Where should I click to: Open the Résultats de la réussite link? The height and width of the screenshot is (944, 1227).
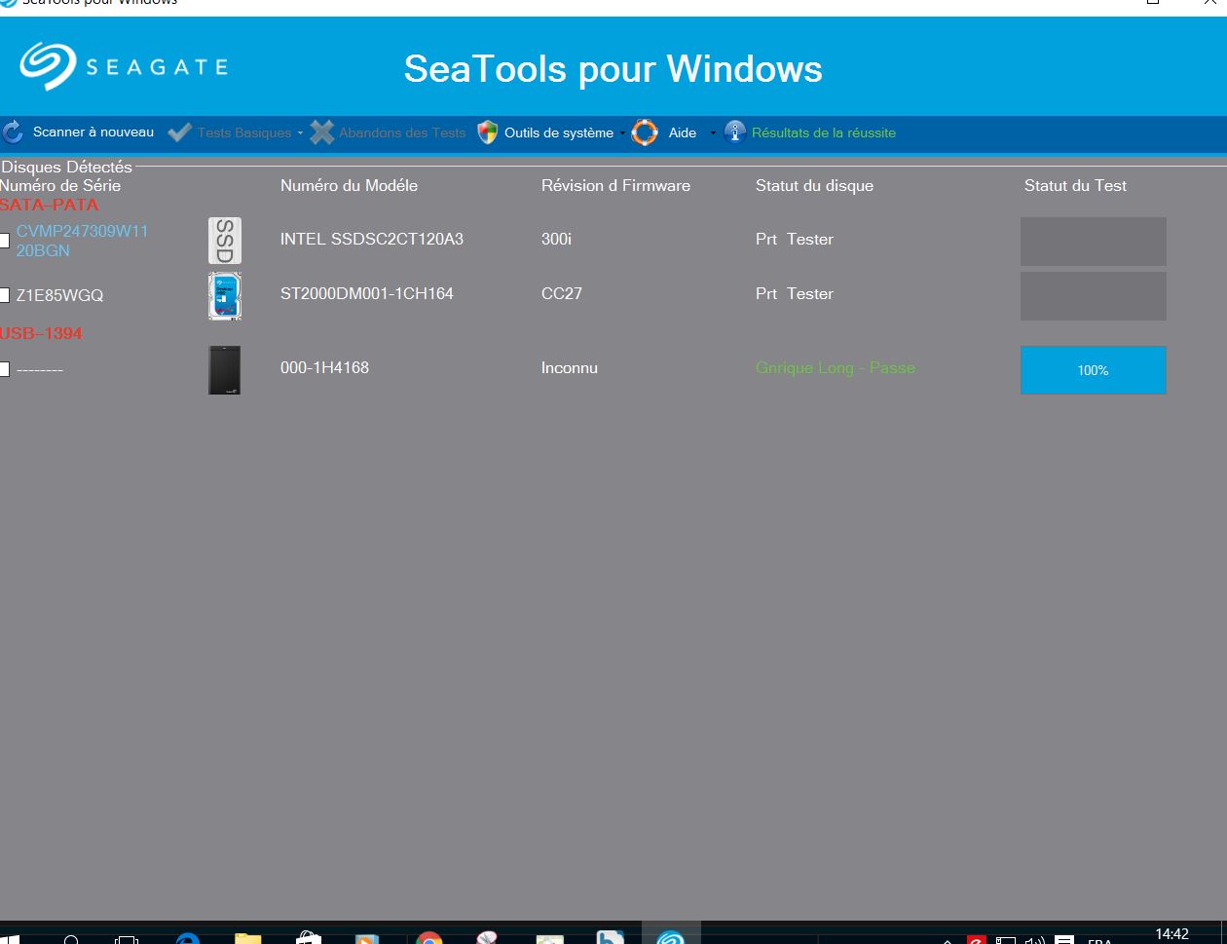point(823,132)
